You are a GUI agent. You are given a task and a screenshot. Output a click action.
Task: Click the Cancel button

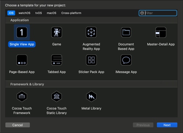[x=18, y=125]
